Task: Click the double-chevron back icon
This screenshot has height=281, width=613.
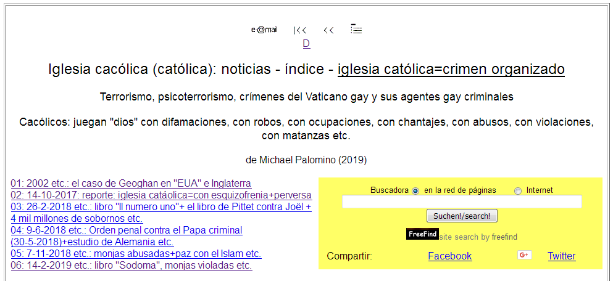Action: point(328,30)
